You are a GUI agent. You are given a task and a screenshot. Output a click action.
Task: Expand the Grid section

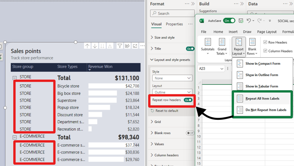point(156,122)
